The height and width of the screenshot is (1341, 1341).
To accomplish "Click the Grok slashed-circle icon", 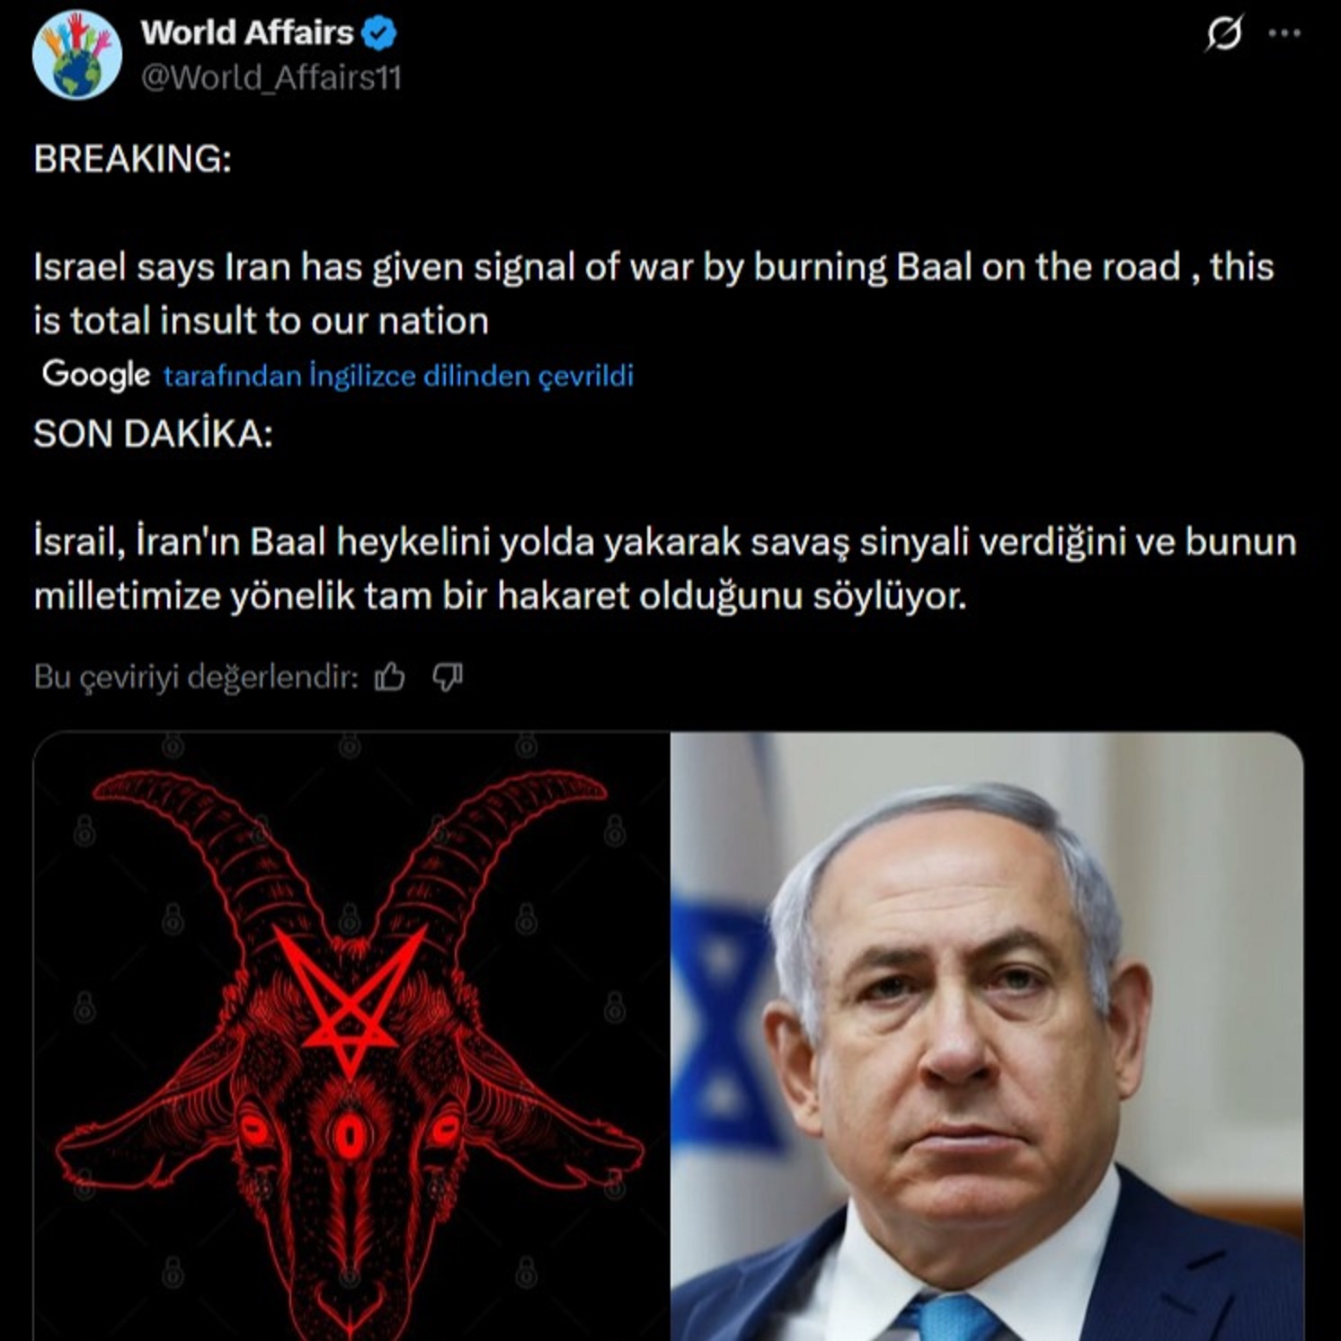I will click(x=1224, y=34).
